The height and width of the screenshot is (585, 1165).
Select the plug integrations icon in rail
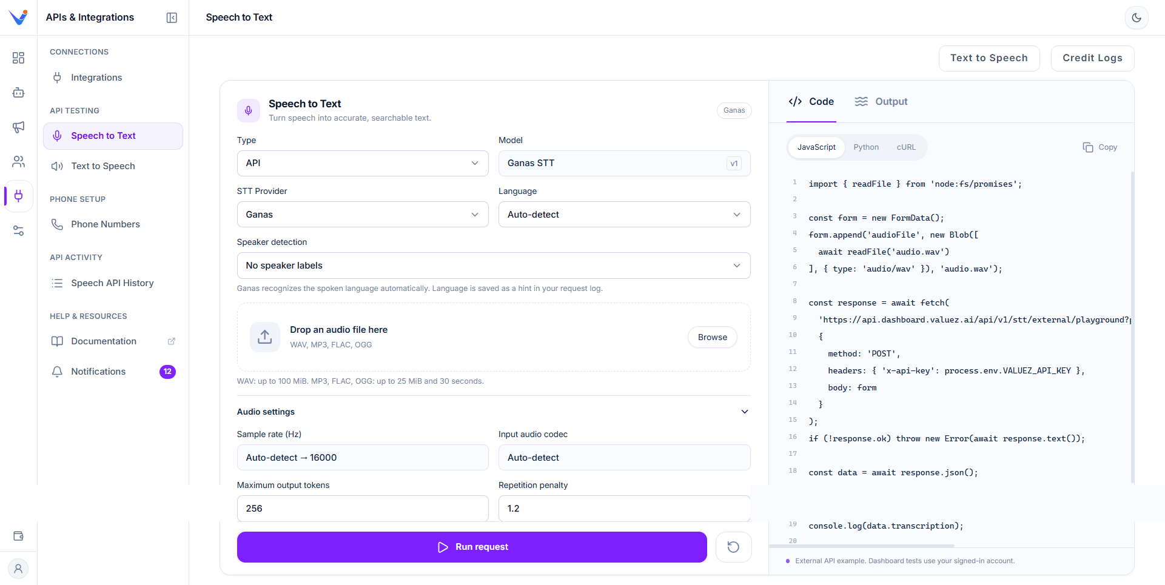click(18, 196)
